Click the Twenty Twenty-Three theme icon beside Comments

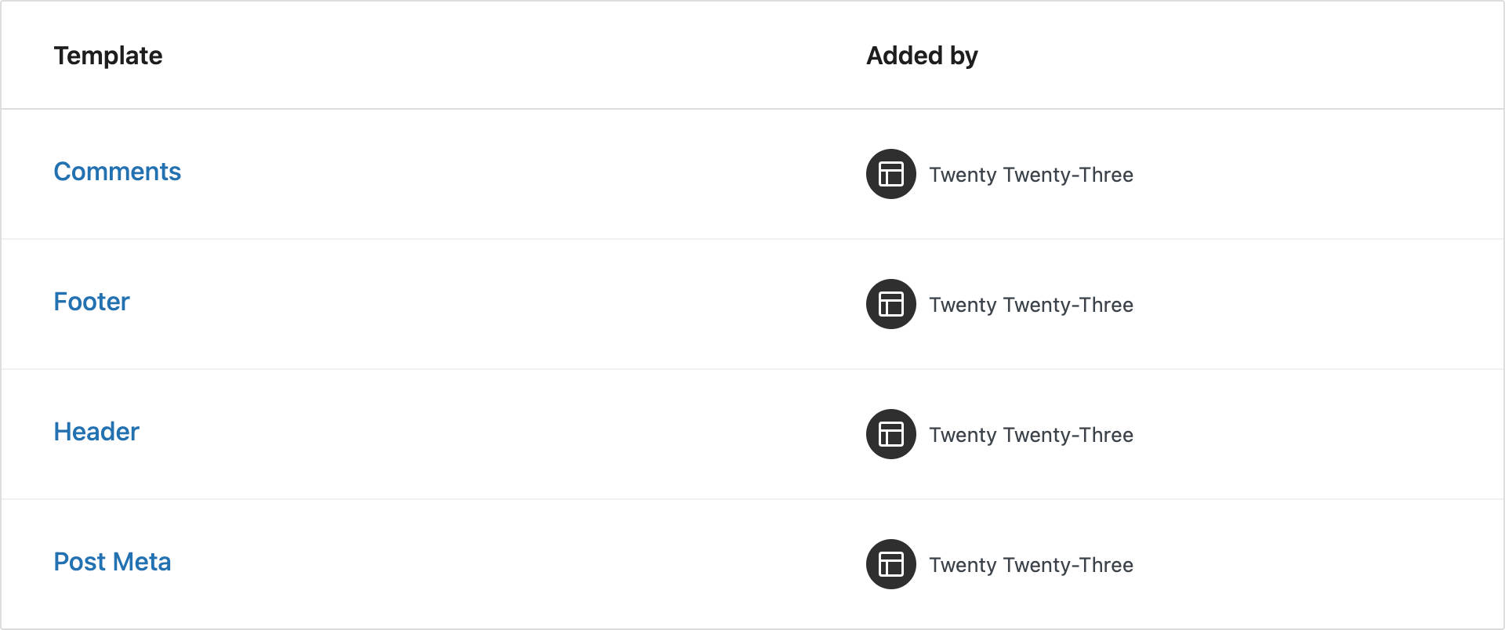890,174
